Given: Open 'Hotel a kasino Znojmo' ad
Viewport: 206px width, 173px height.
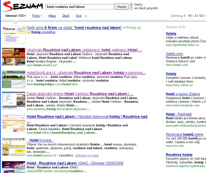Looking at the screenshot, I should point(183,94).
